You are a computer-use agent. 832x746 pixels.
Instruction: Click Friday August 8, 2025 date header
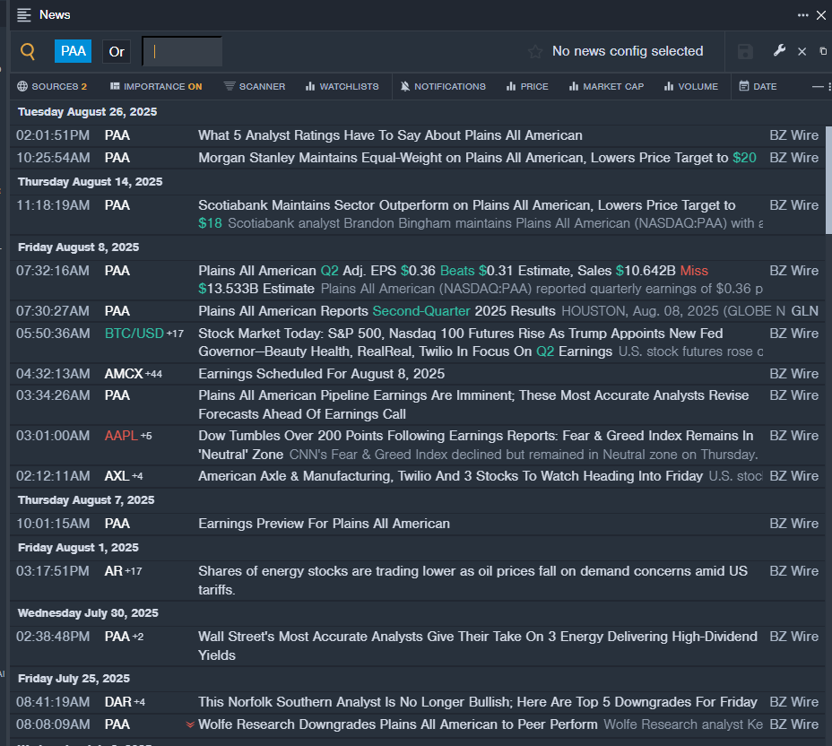(79, 247)
